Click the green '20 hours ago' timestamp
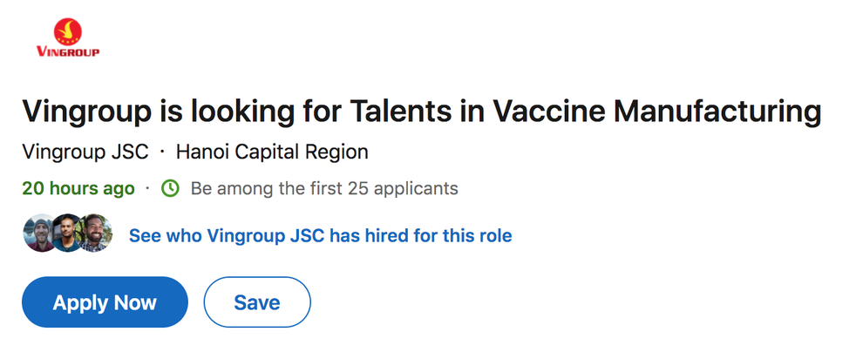The width and height of the screenshot is (863, 352). pyautogui.click(x=78, y=189)
